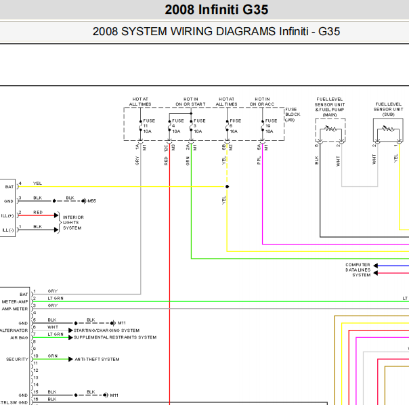Click the arrowhead ending the red ILL(+) wire
Viewport: 409px width, 405px height.
tap(56, 215)
